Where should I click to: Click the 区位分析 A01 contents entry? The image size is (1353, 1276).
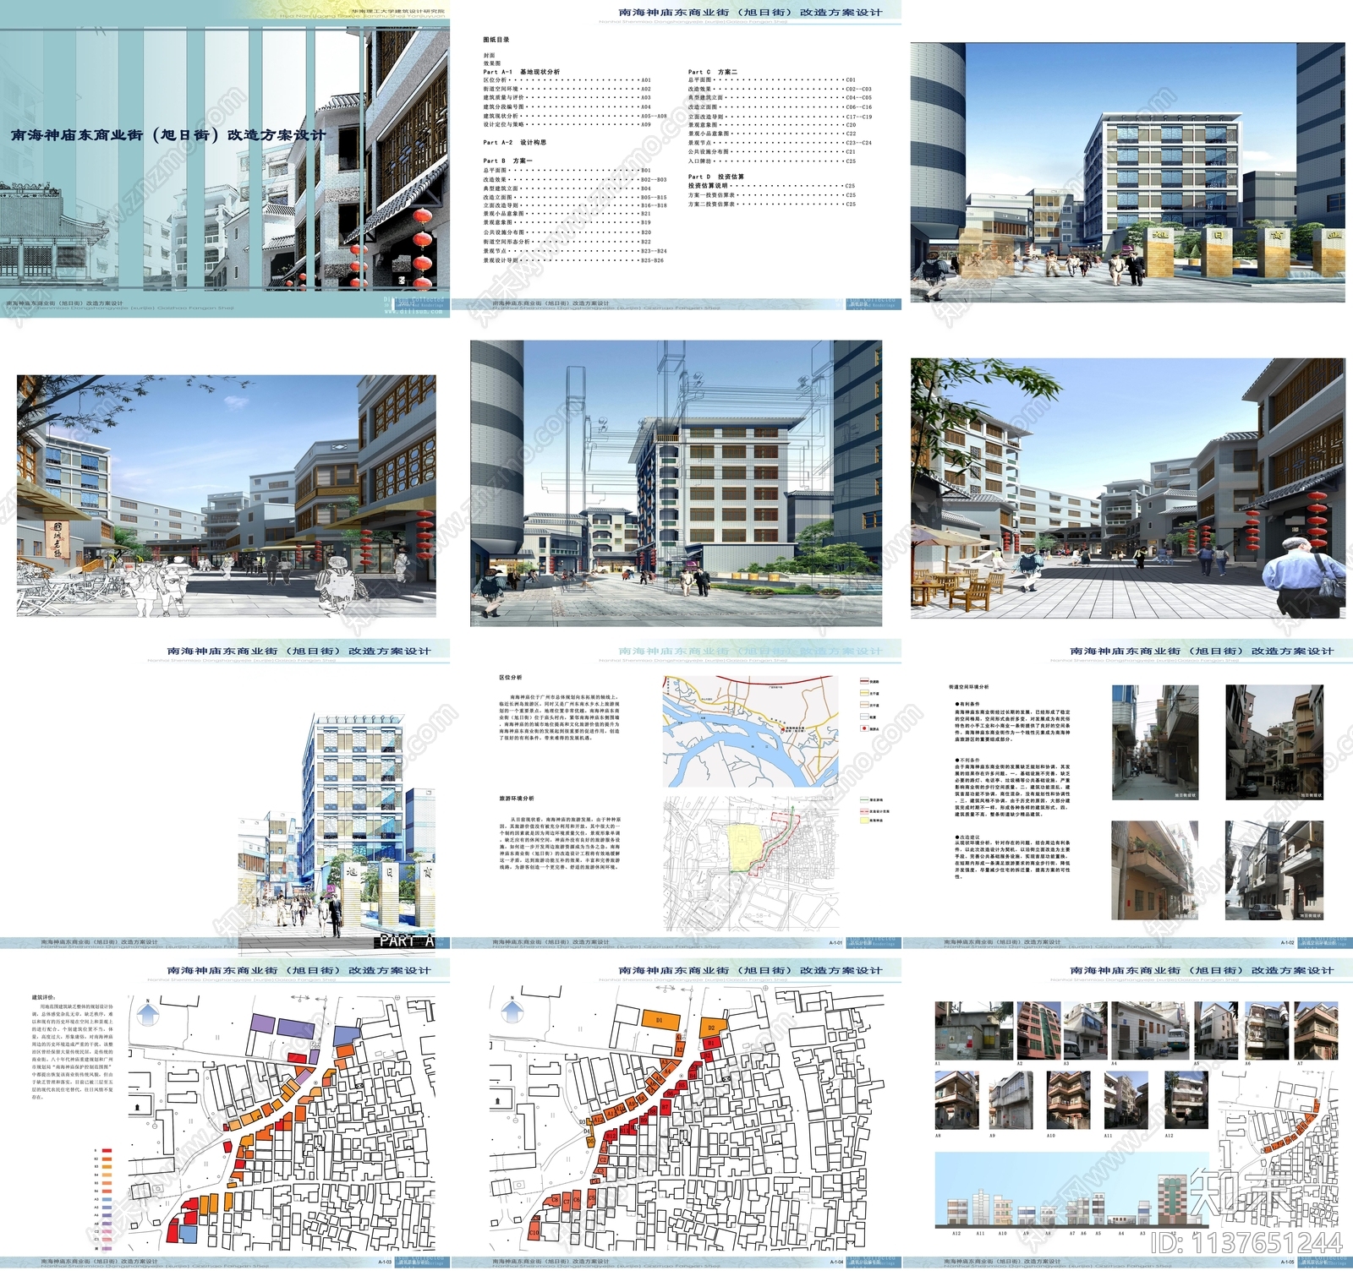tap(567, 80)
